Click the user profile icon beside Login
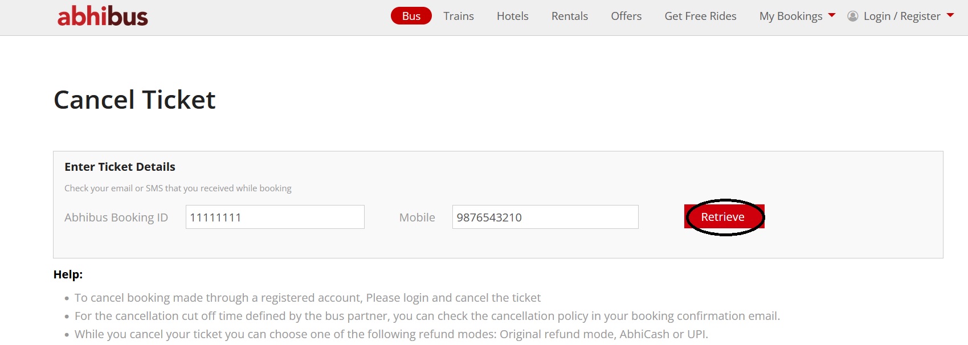968x345 pixels. (852, 16)
